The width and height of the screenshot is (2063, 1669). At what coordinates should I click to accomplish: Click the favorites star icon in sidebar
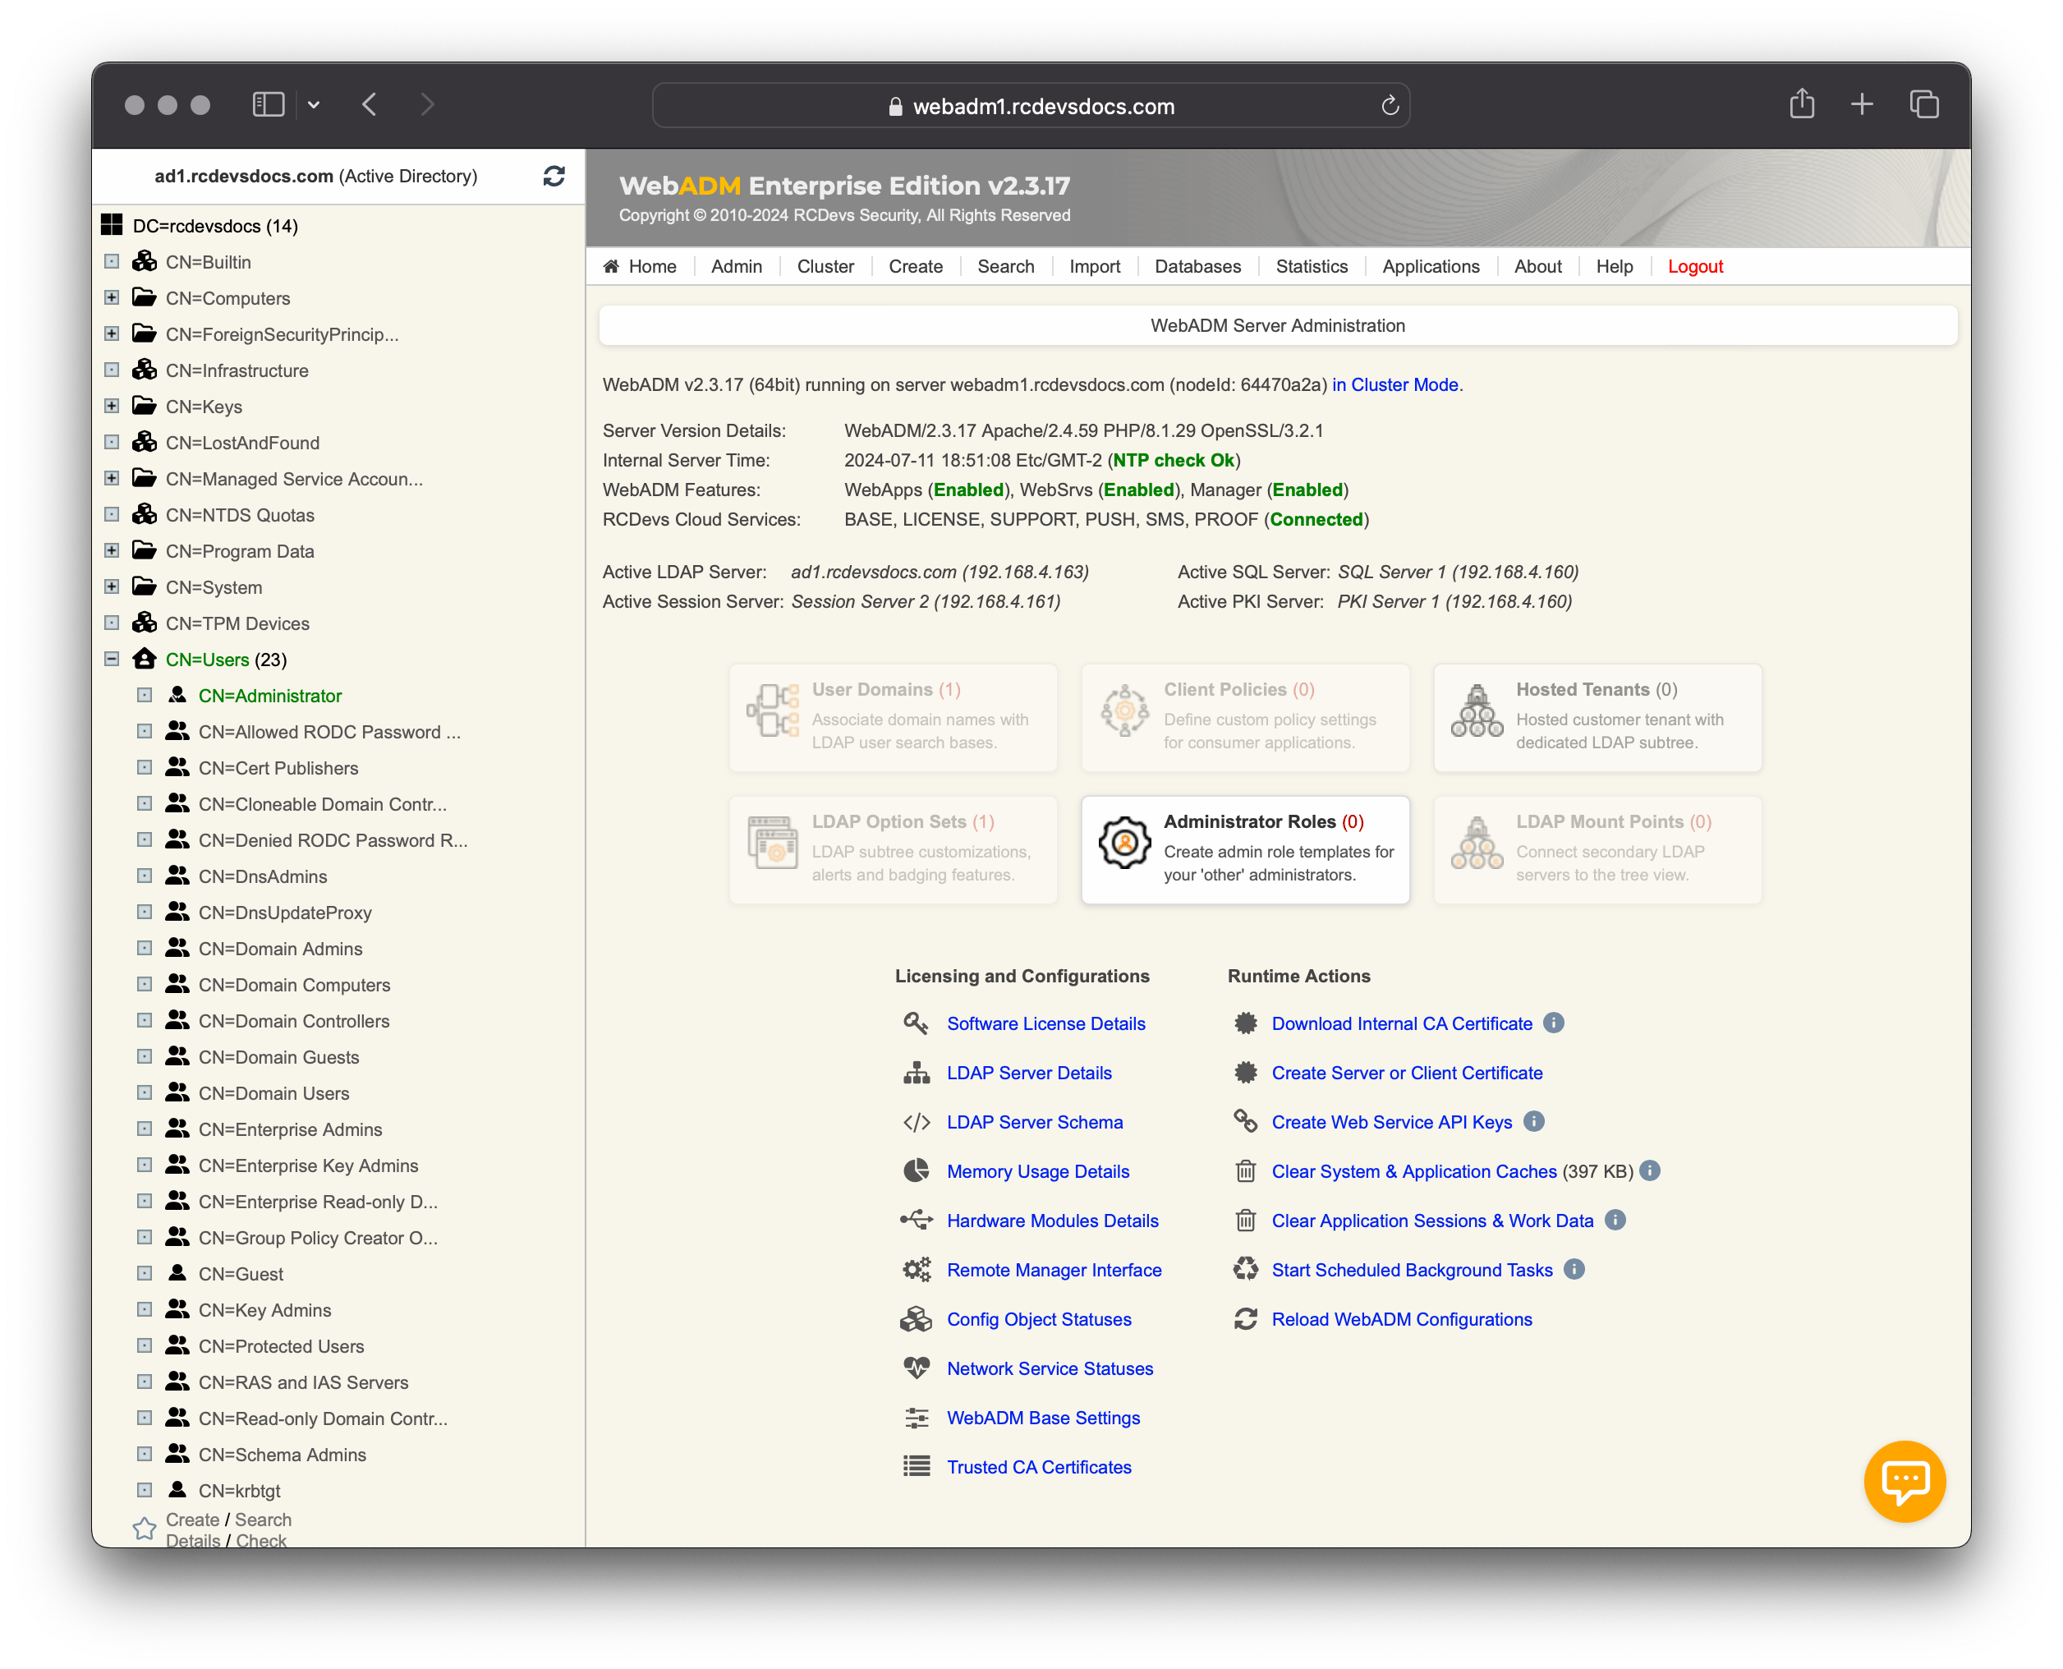(x=145, y=1529)
